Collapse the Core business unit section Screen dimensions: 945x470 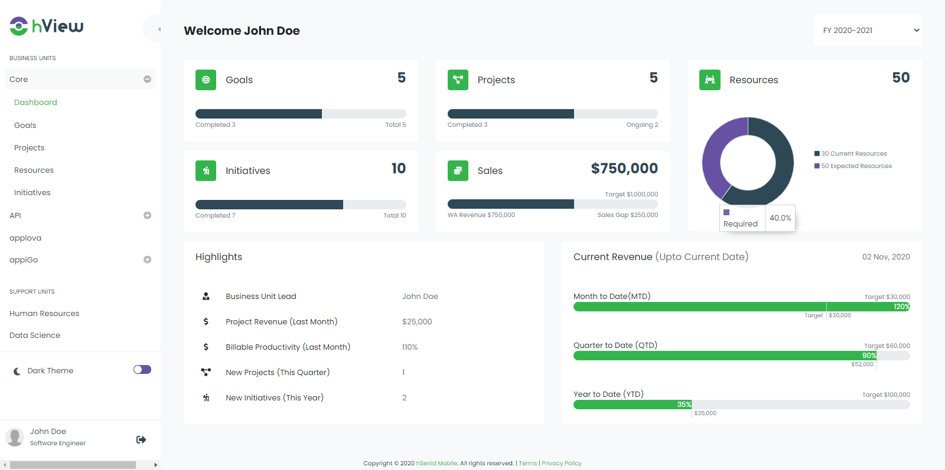147,79
